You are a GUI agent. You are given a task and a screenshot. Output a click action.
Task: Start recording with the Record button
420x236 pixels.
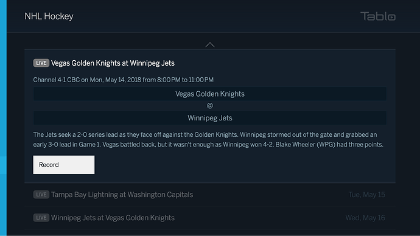(x=64, y=165)
